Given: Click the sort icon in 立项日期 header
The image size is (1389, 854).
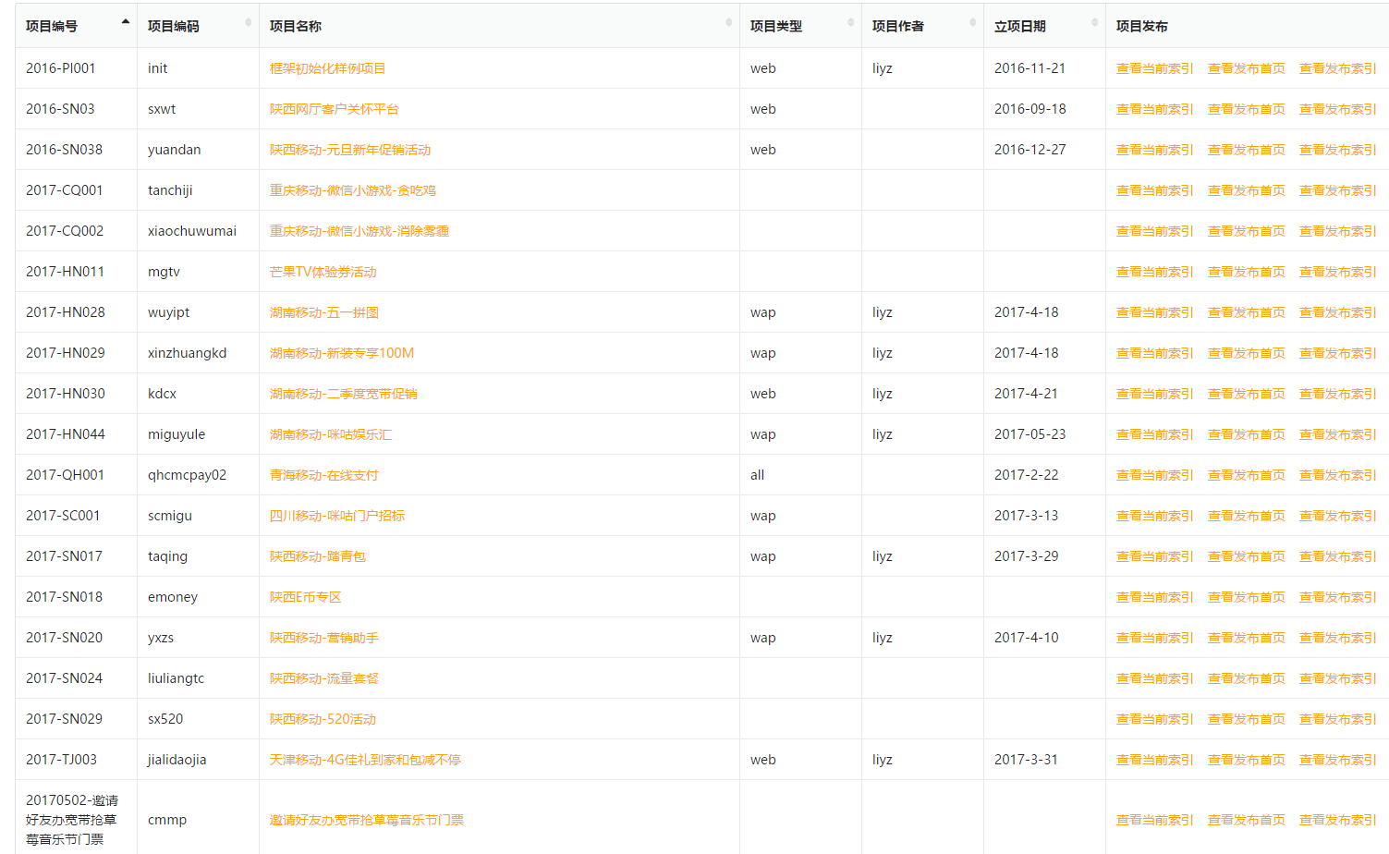Looking at the screenshot, I should pos(1094,22).
